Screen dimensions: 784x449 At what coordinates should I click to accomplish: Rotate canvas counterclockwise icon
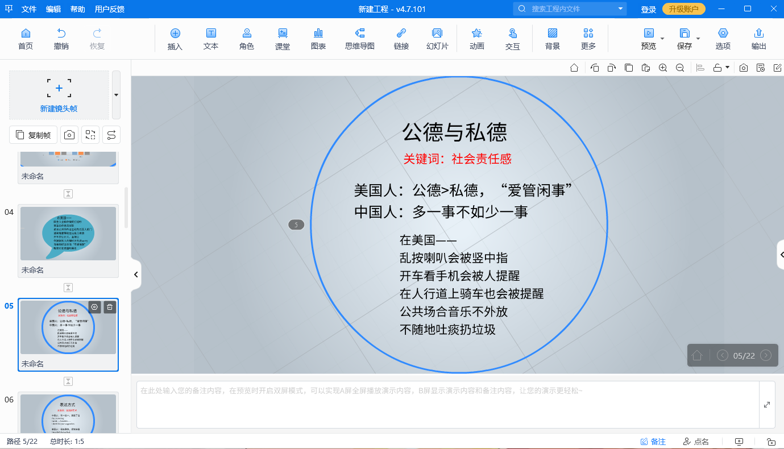click(x=595, y=68)
